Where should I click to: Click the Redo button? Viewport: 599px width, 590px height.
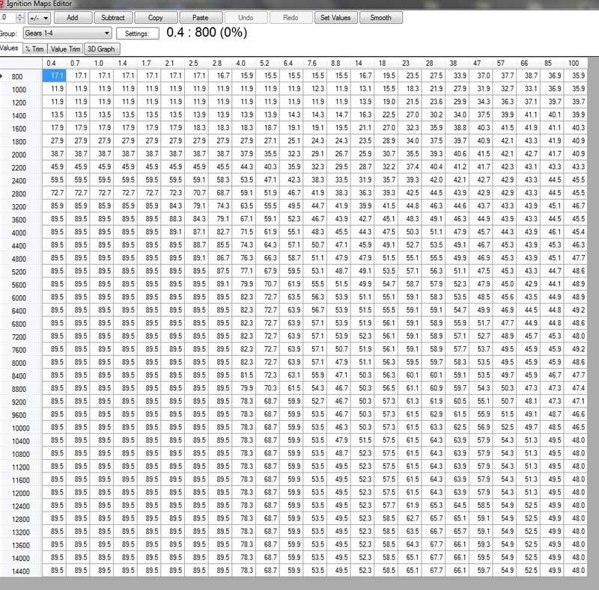tap(291, 18)
